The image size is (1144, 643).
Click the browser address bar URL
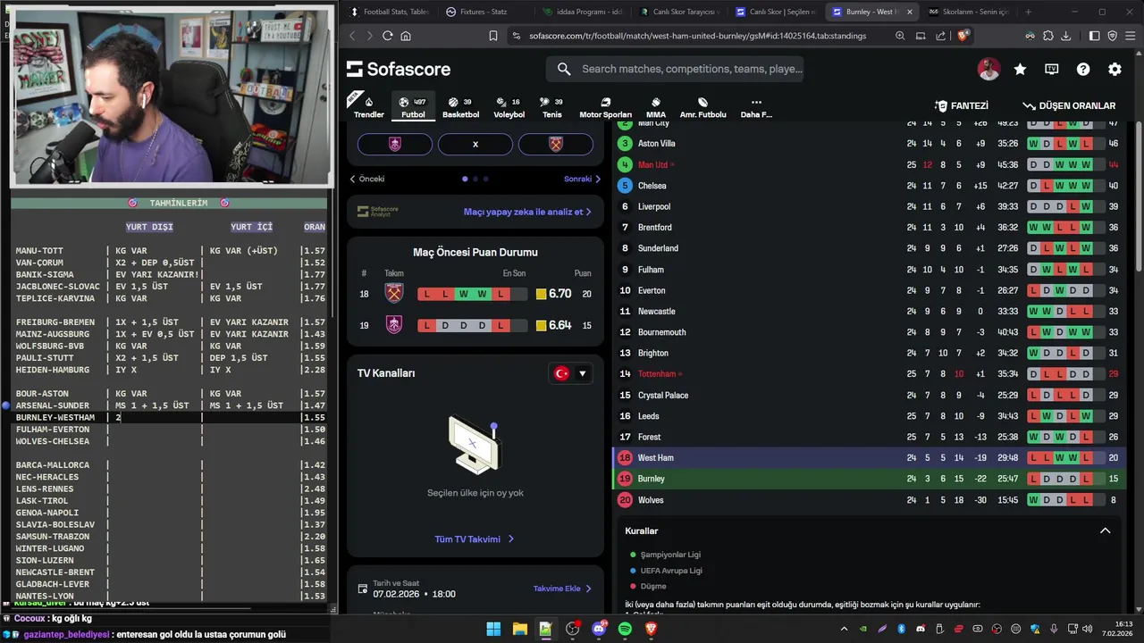point(697,36)
